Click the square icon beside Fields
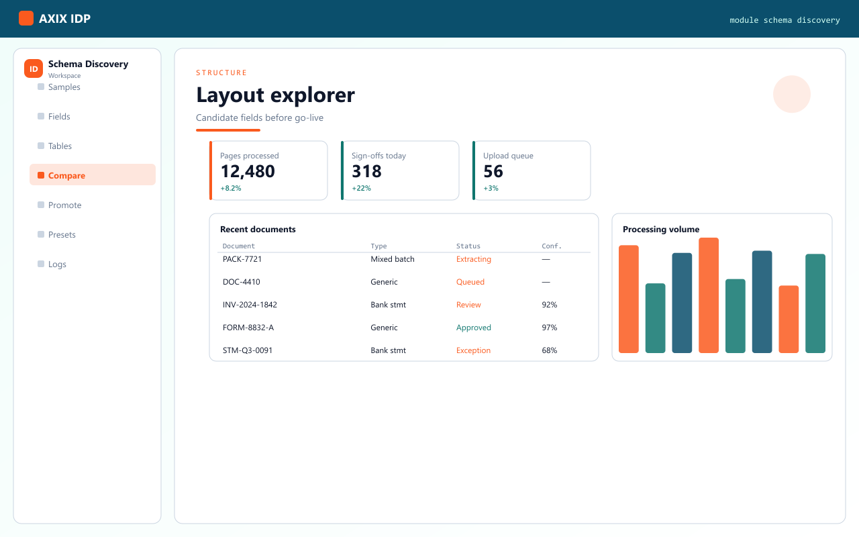859x537 pixels. click(x=41, y=117)
